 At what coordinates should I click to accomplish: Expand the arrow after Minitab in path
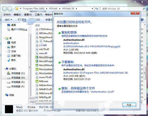coord(60,9)
